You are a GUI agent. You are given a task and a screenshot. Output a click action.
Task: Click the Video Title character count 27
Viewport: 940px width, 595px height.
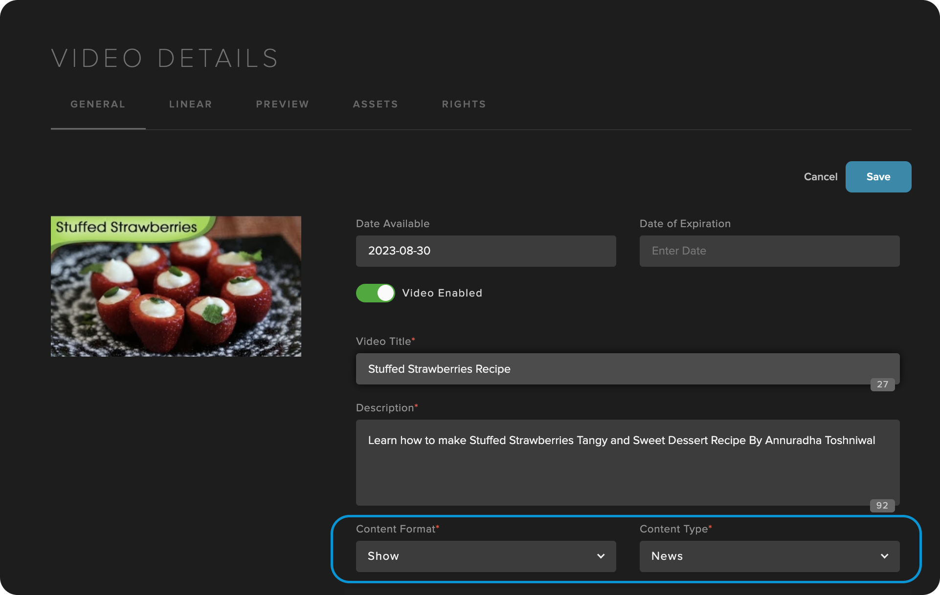(882, 384)
